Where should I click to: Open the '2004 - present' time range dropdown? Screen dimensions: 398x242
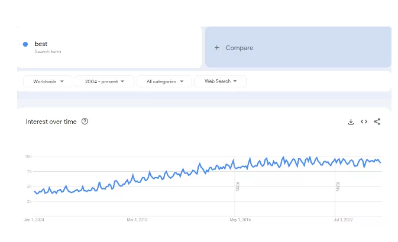pos(104,81)
